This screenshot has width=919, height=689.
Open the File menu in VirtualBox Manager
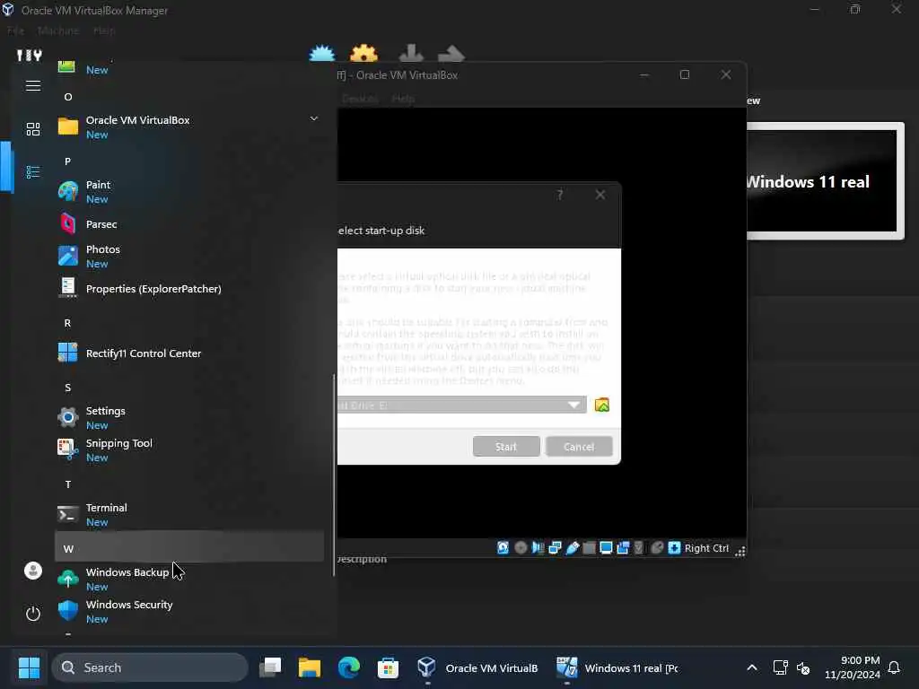click(16, 31)
